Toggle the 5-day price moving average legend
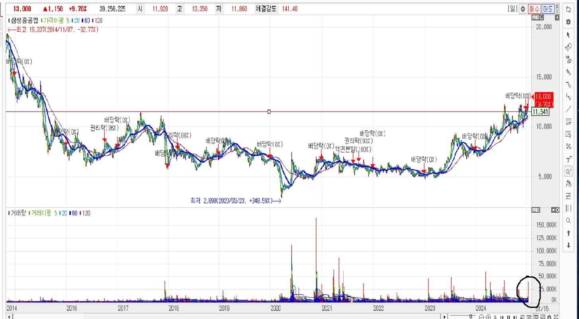579x319 pixels. coord(68,20)
